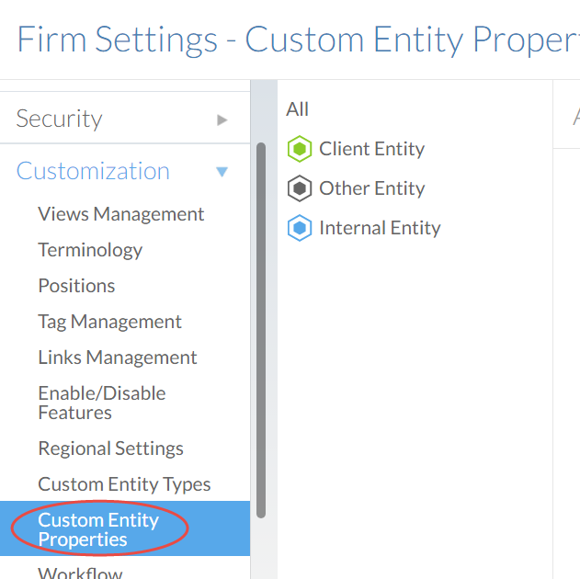Open Regional Settings
The height and width of the screenshot is (579, 580).
[x=110, y=448]
